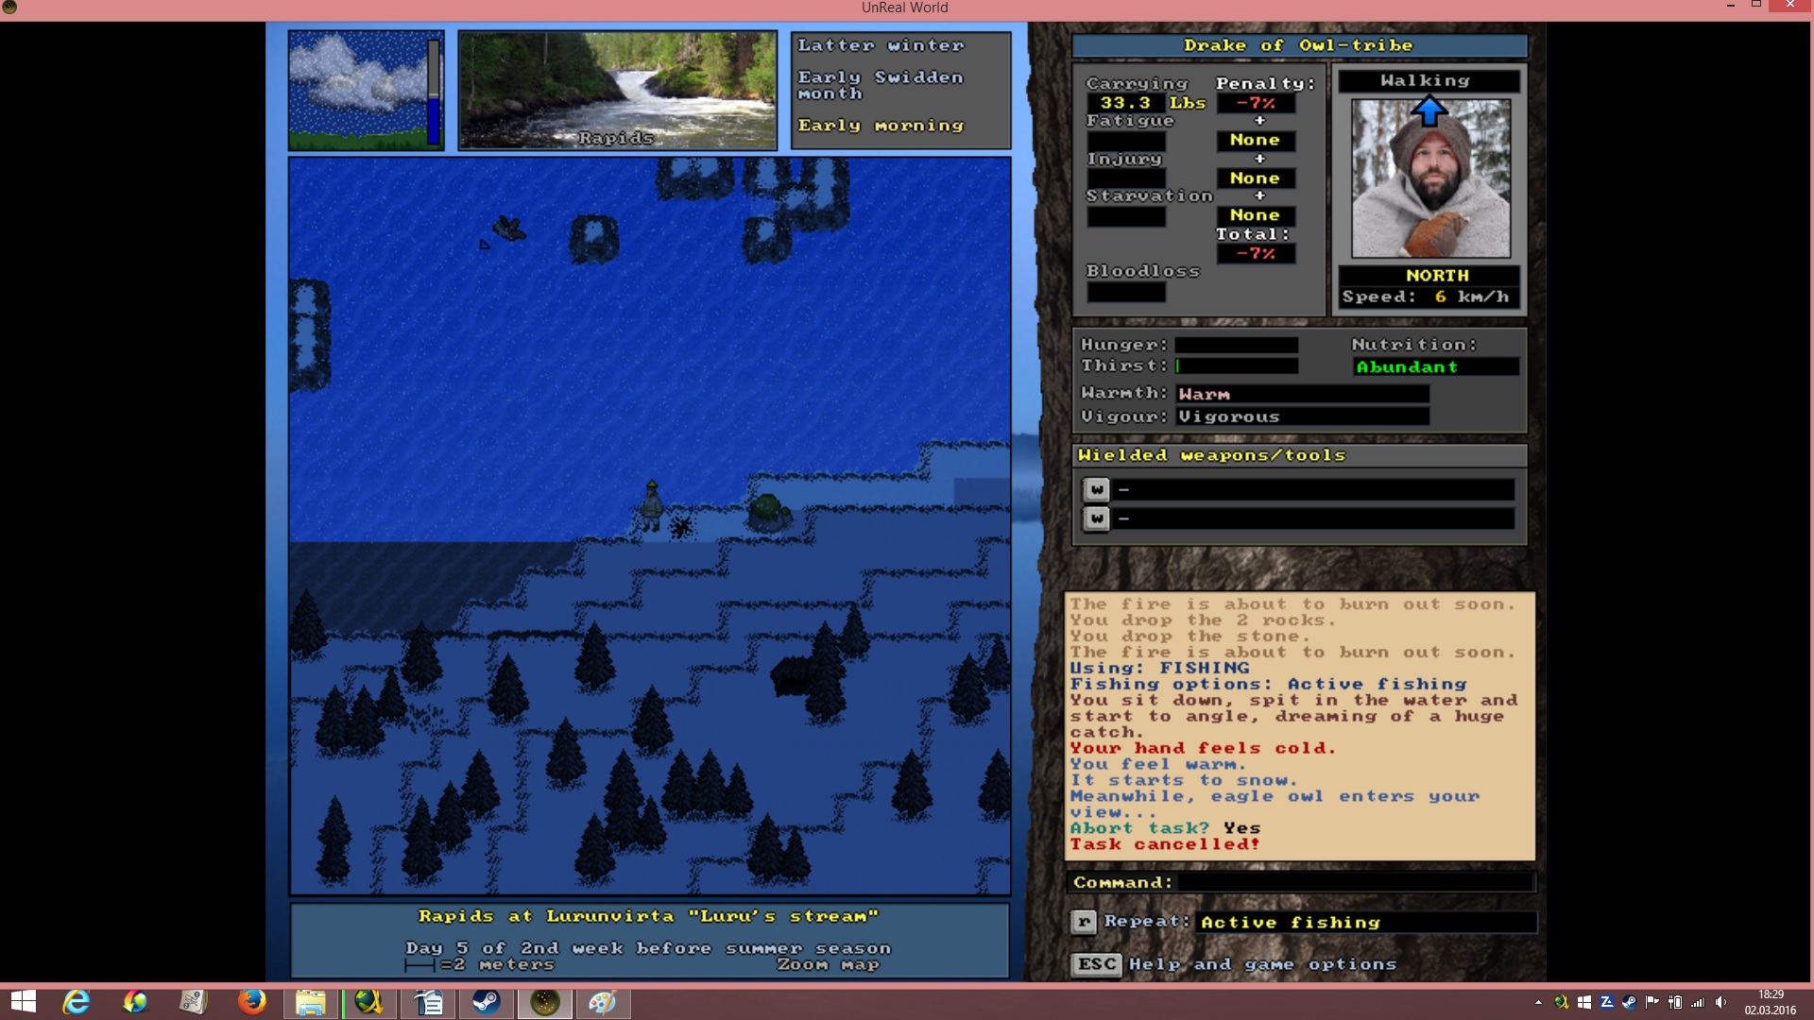
Task: Click the eagle owl flying over water
Action: [x=508, y=228]
